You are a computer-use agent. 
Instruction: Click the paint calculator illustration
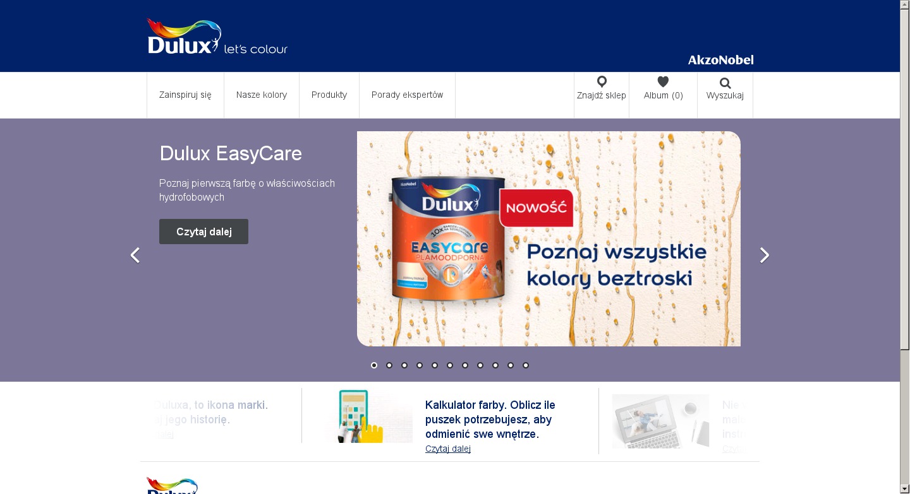pos(368,416)
